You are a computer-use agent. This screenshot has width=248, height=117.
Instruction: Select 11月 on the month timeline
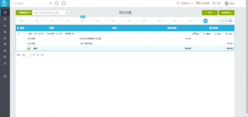pyautogui.click(x=52, y=21)
